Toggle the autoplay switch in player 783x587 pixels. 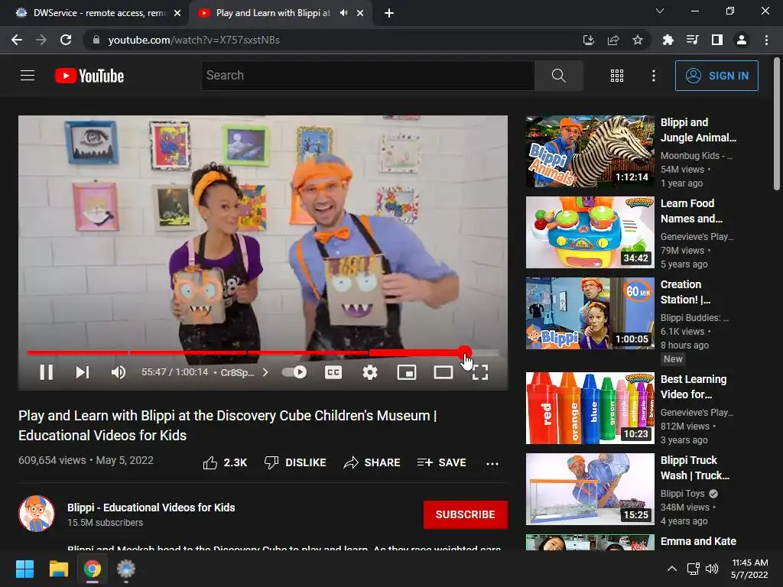pos(294,372)
